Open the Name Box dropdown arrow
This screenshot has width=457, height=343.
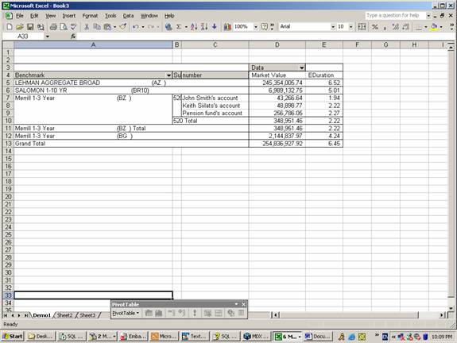pos(47,36)
